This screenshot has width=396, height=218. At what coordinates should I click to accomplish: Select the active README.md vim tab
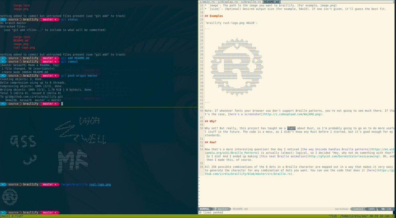(271, 2)
